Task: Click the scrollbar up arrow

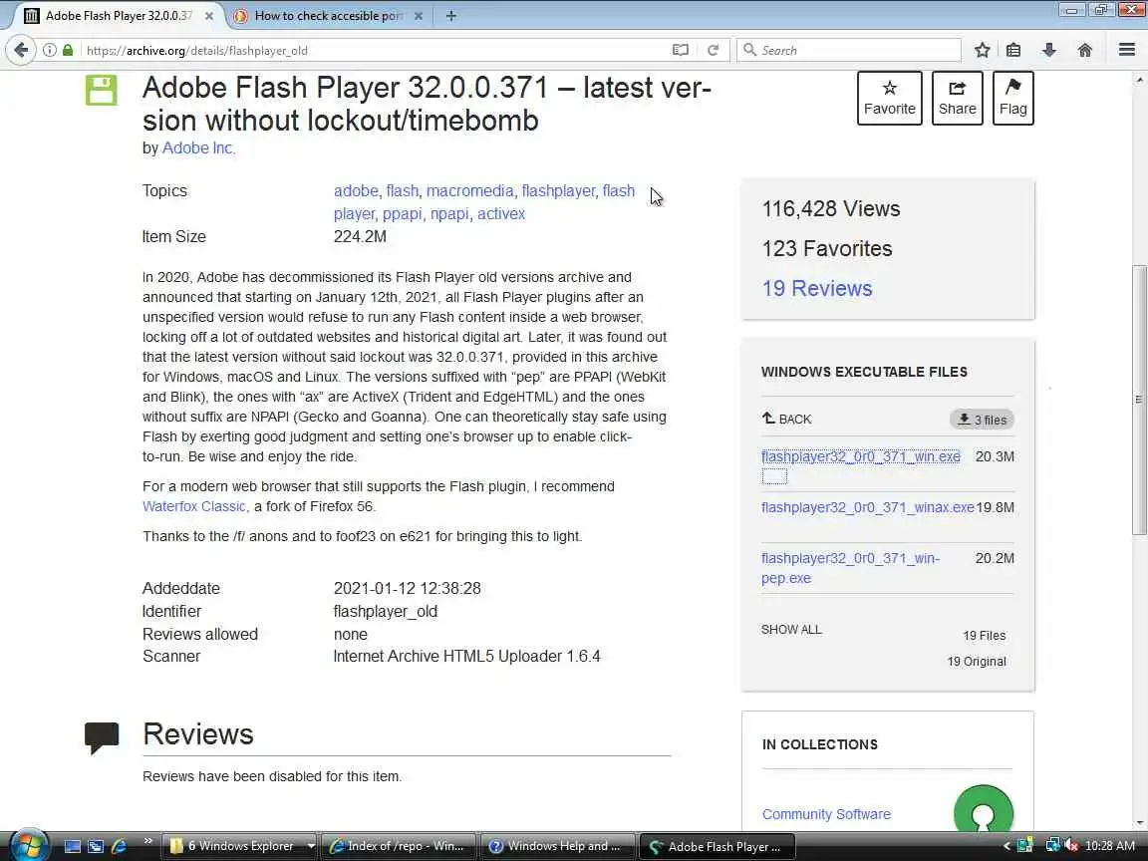Action: (x=1139, y=79)
